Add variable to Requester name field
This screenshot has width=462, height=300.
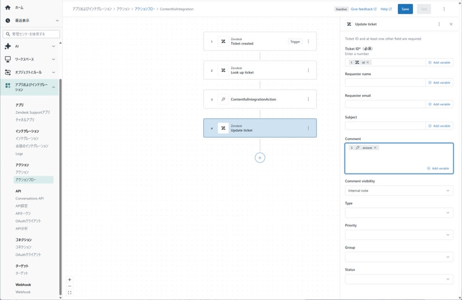[439, 83]
